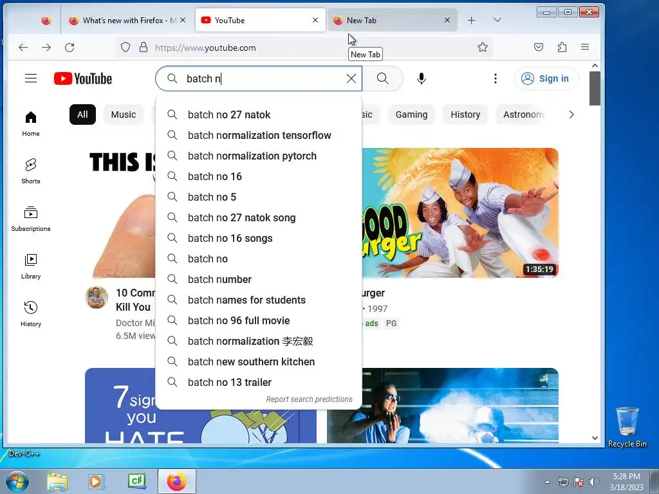Choose the plain batch no suggestion
This screenshot has width=659, height=494.
point(259,259)
